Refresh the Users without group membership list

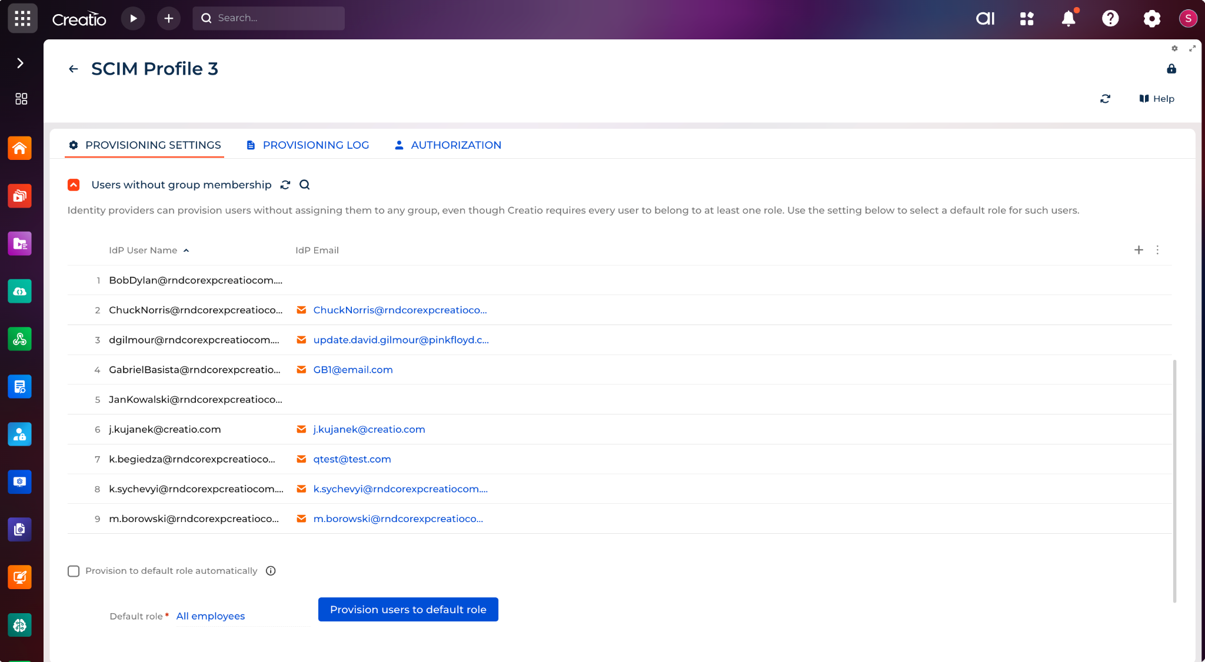(285, 185)
